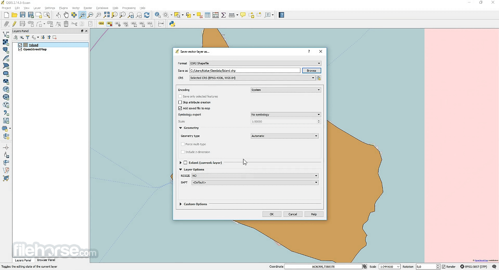Uncheck Add saved file to map
This screenshot has width=499, height=270.
point(180,108)
